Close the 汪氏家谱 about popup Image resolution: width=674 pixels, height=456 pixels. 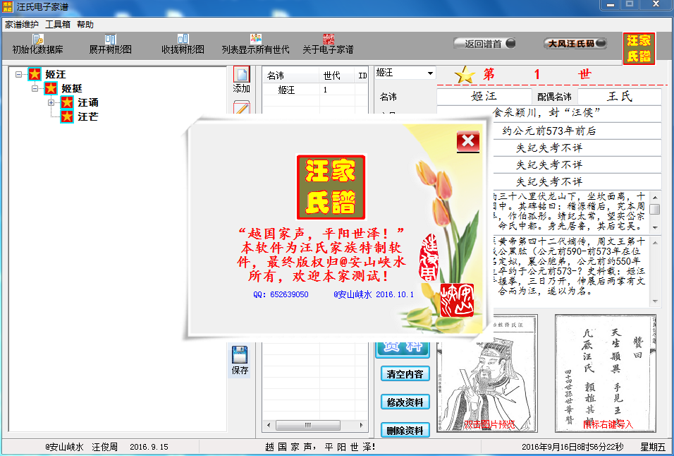467,142
